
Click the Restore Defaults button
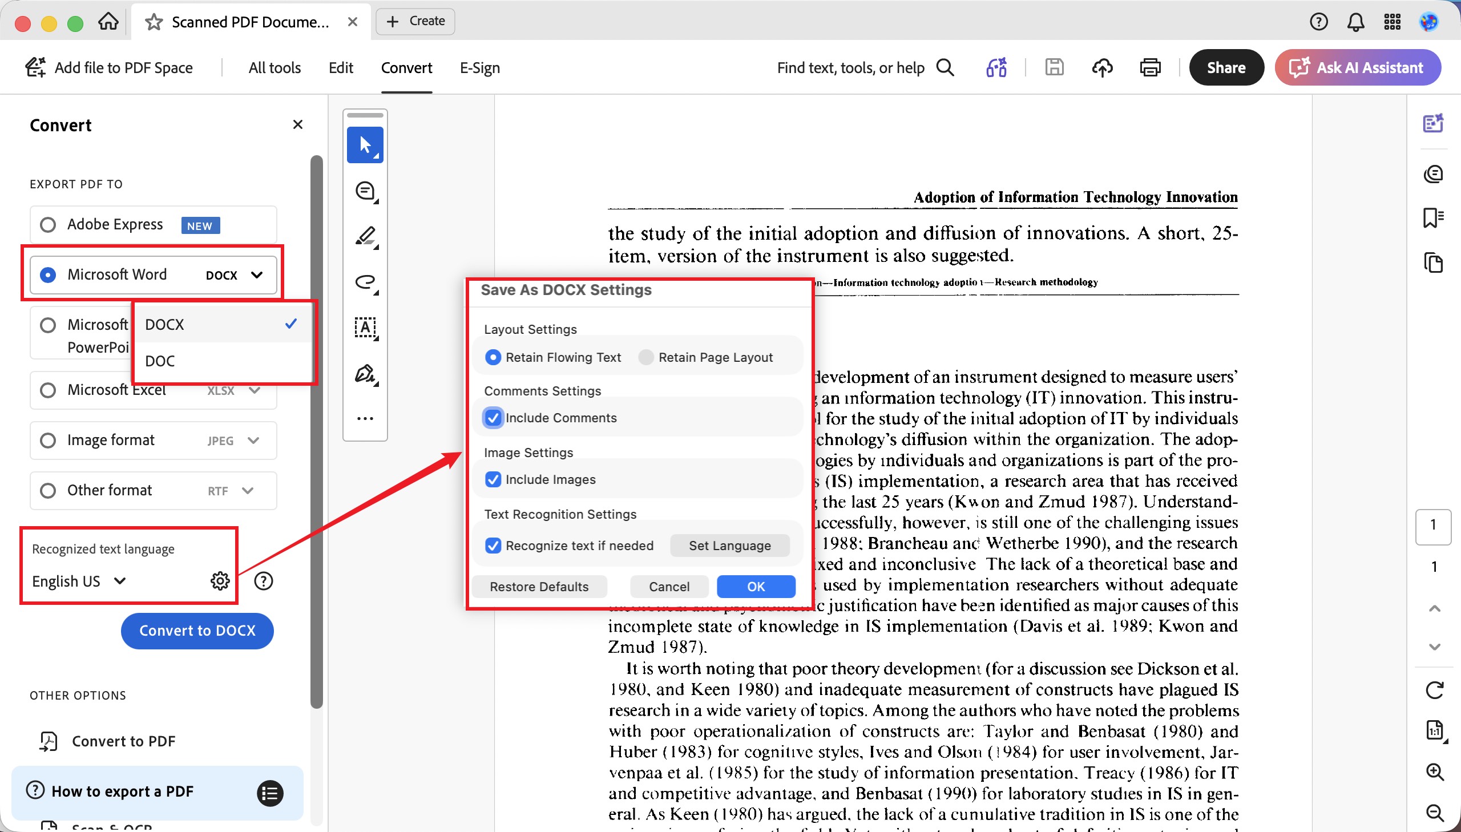tap(539, 587)
